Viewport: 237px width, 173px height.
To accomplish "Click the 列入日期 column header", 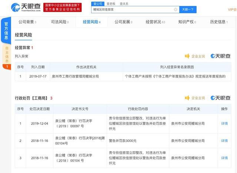I will coord(38,67).
